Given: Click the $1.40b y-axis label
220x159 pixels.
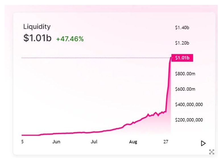Looking at the screenshot, I should [x=182, y=28].
